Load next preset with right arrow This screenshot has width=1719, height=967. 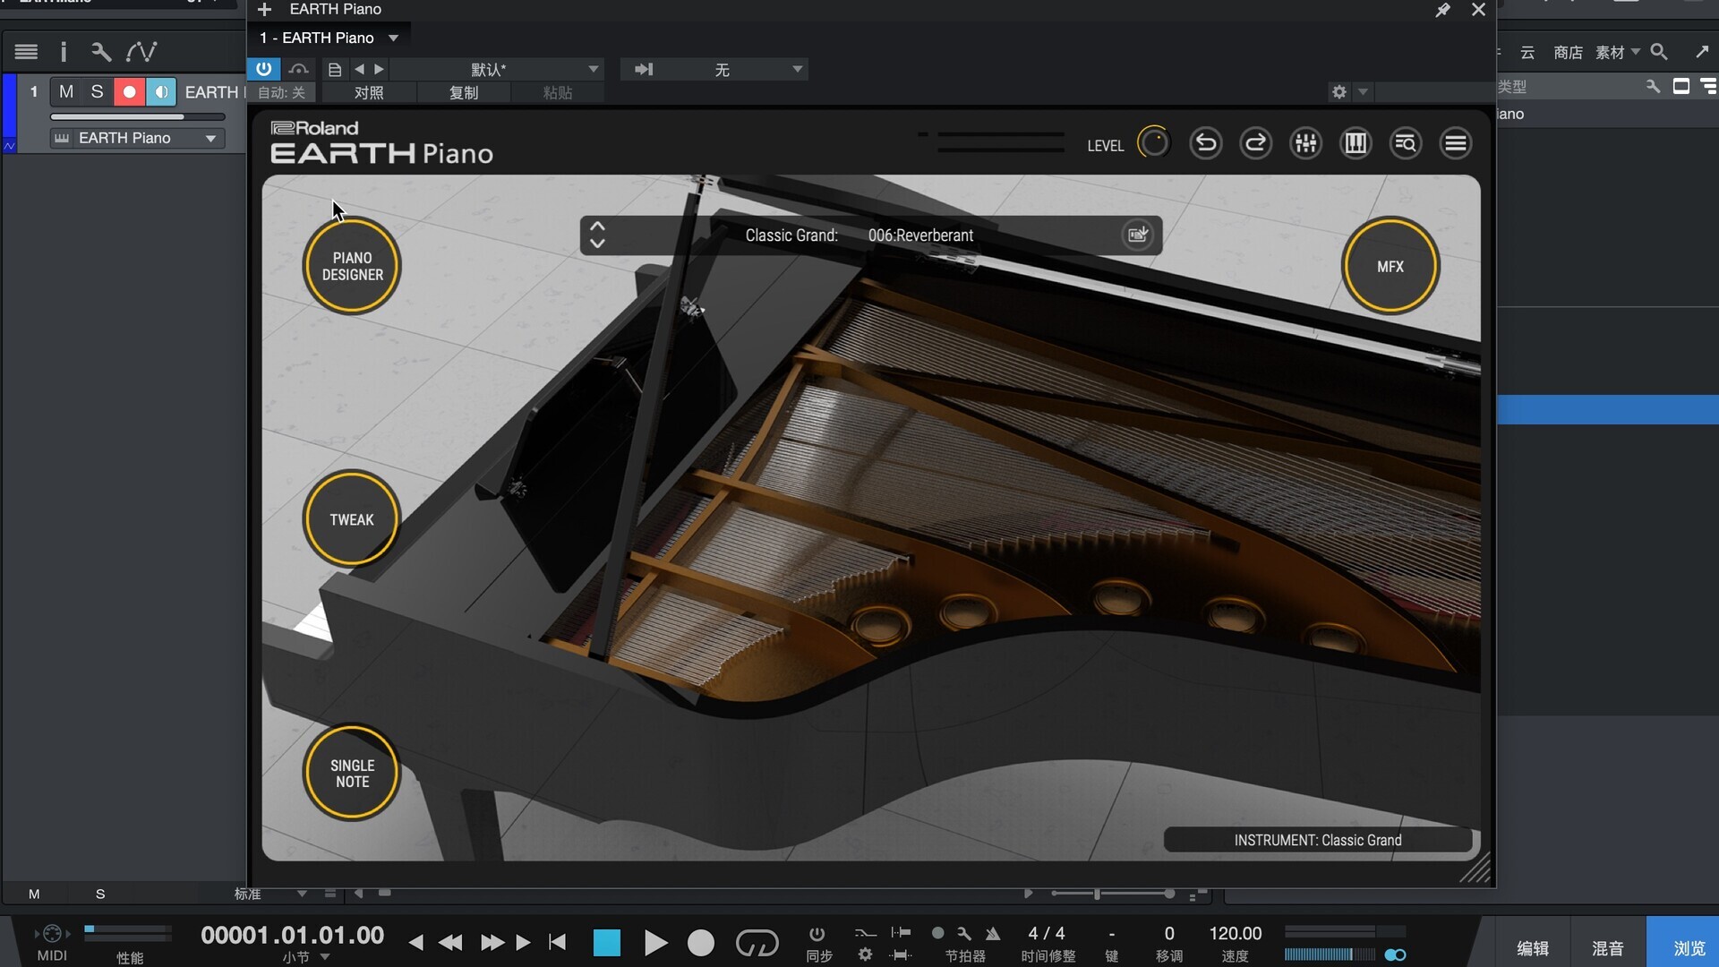point(380,69)
